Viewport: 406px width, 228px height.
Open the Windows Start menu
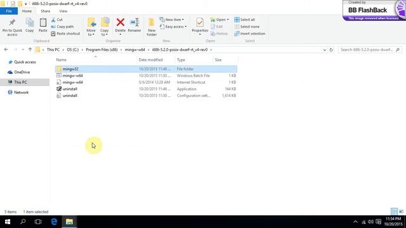pos(7,222)
